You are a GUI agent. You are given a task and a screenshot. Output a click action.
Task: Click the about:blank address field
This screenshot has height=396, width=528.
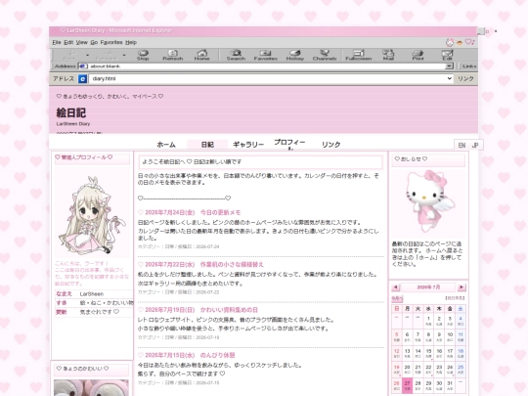click(x=266, y=66)
